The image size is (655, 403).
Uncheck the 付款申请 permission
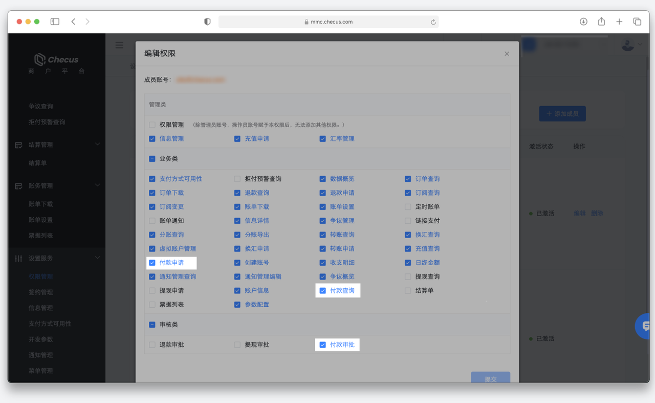(x=152, y=263)
